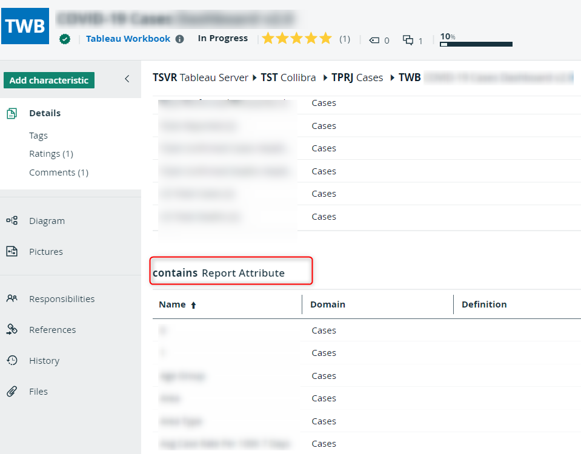Screen dimensions: 581x454
Task: Open TPRJ Cases breadcrumb
Action: (x=357, y=77)
